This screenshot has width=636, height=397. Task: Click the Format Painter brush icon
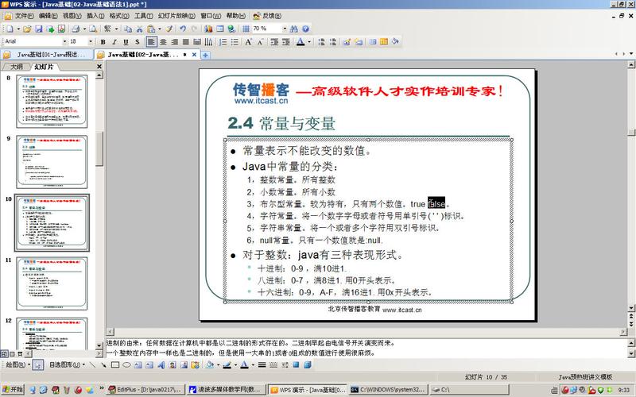169,29
